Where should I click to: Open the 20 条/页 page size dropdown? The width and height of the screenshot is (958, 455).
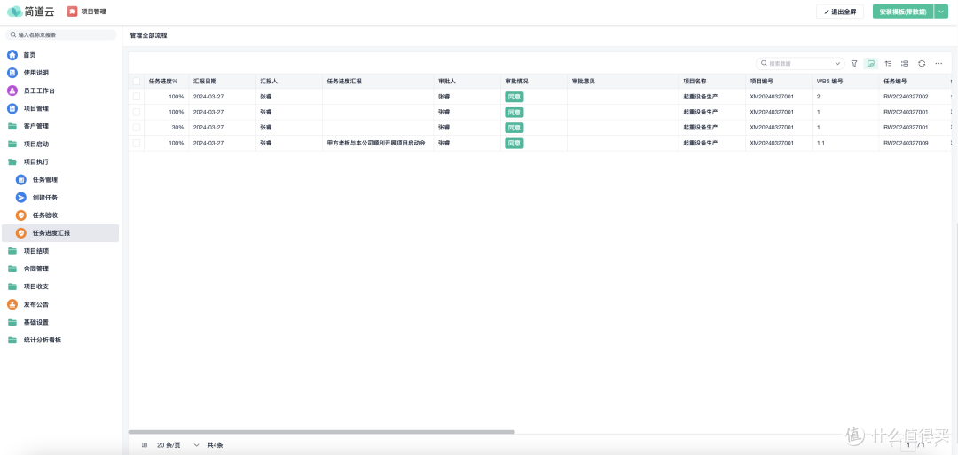click(x=178, y=445)
